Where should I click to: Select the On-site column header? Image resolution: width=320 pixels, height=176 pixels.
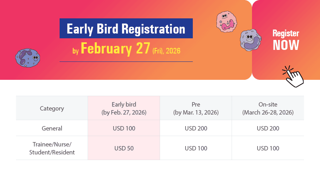coord(268,108)
